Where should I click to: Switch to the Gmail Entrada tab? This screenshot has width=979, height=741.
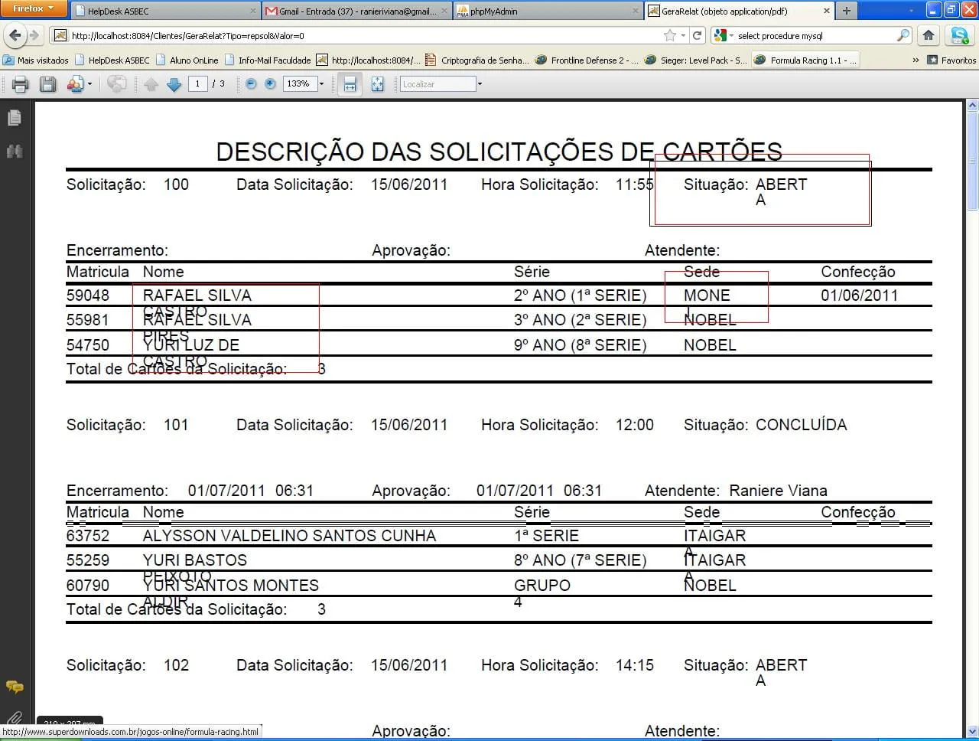(357, 11)
